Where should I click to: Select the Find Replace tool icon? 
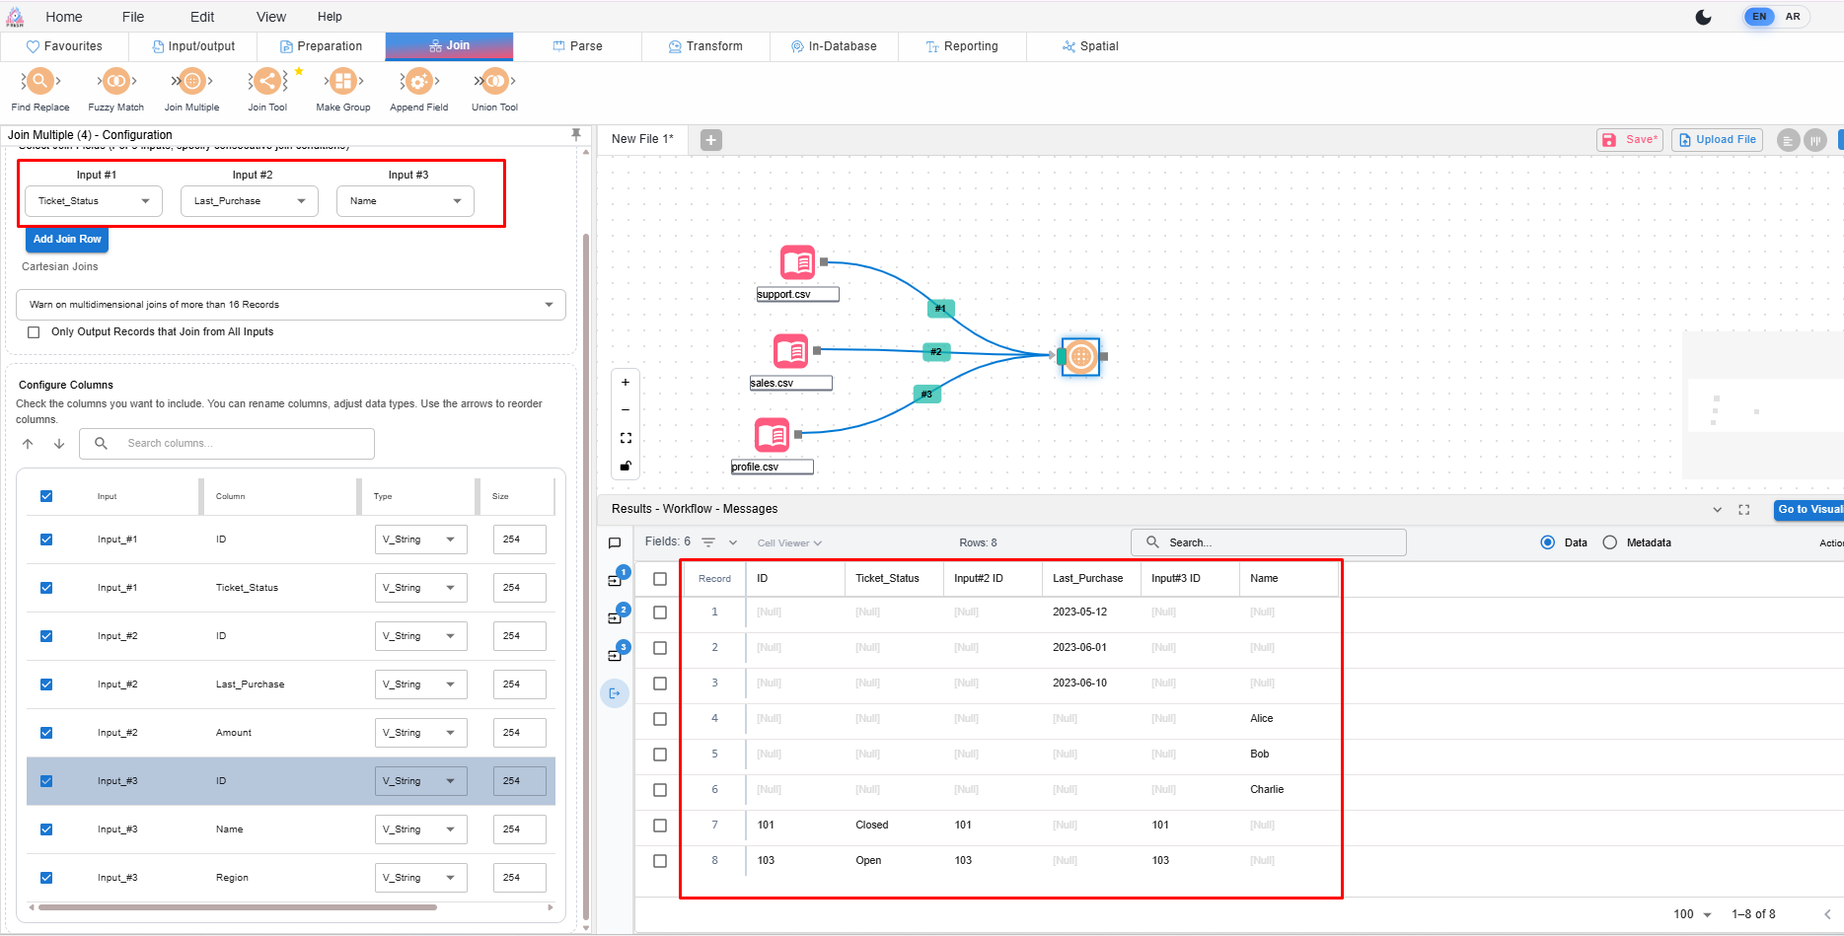39,82
